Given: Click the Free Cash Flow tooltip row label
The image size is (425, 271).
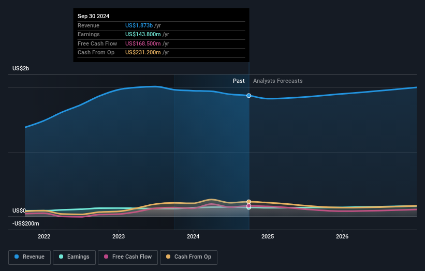Looking at the screenshot, I should tap(97, 43).
